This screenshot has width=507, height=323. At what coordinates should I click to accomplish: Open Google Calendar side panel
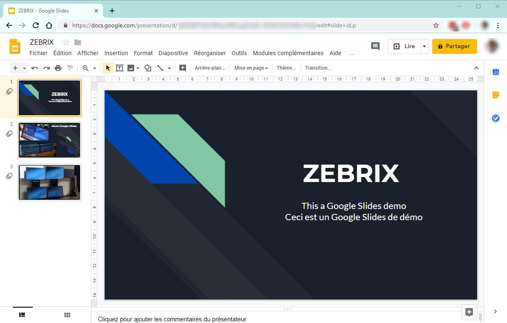click(495, 72)
